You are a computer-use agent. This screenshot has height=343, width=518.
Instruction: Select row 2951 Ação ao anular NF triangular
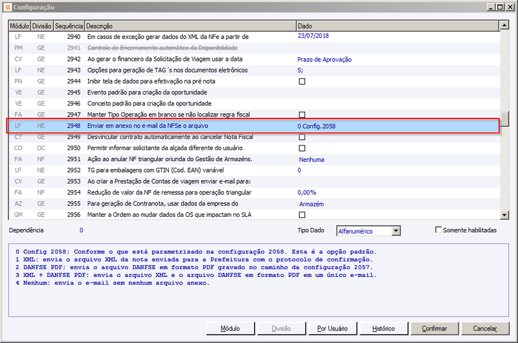coord(254,159)
